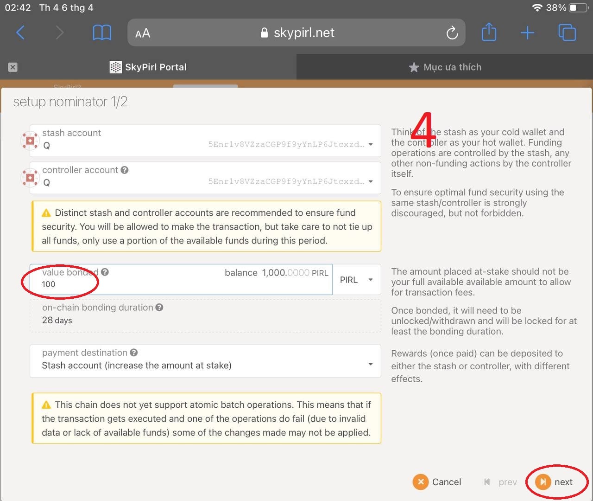Switch to the Mục ưa thích tab
The image size is (593, 501).
445,67
